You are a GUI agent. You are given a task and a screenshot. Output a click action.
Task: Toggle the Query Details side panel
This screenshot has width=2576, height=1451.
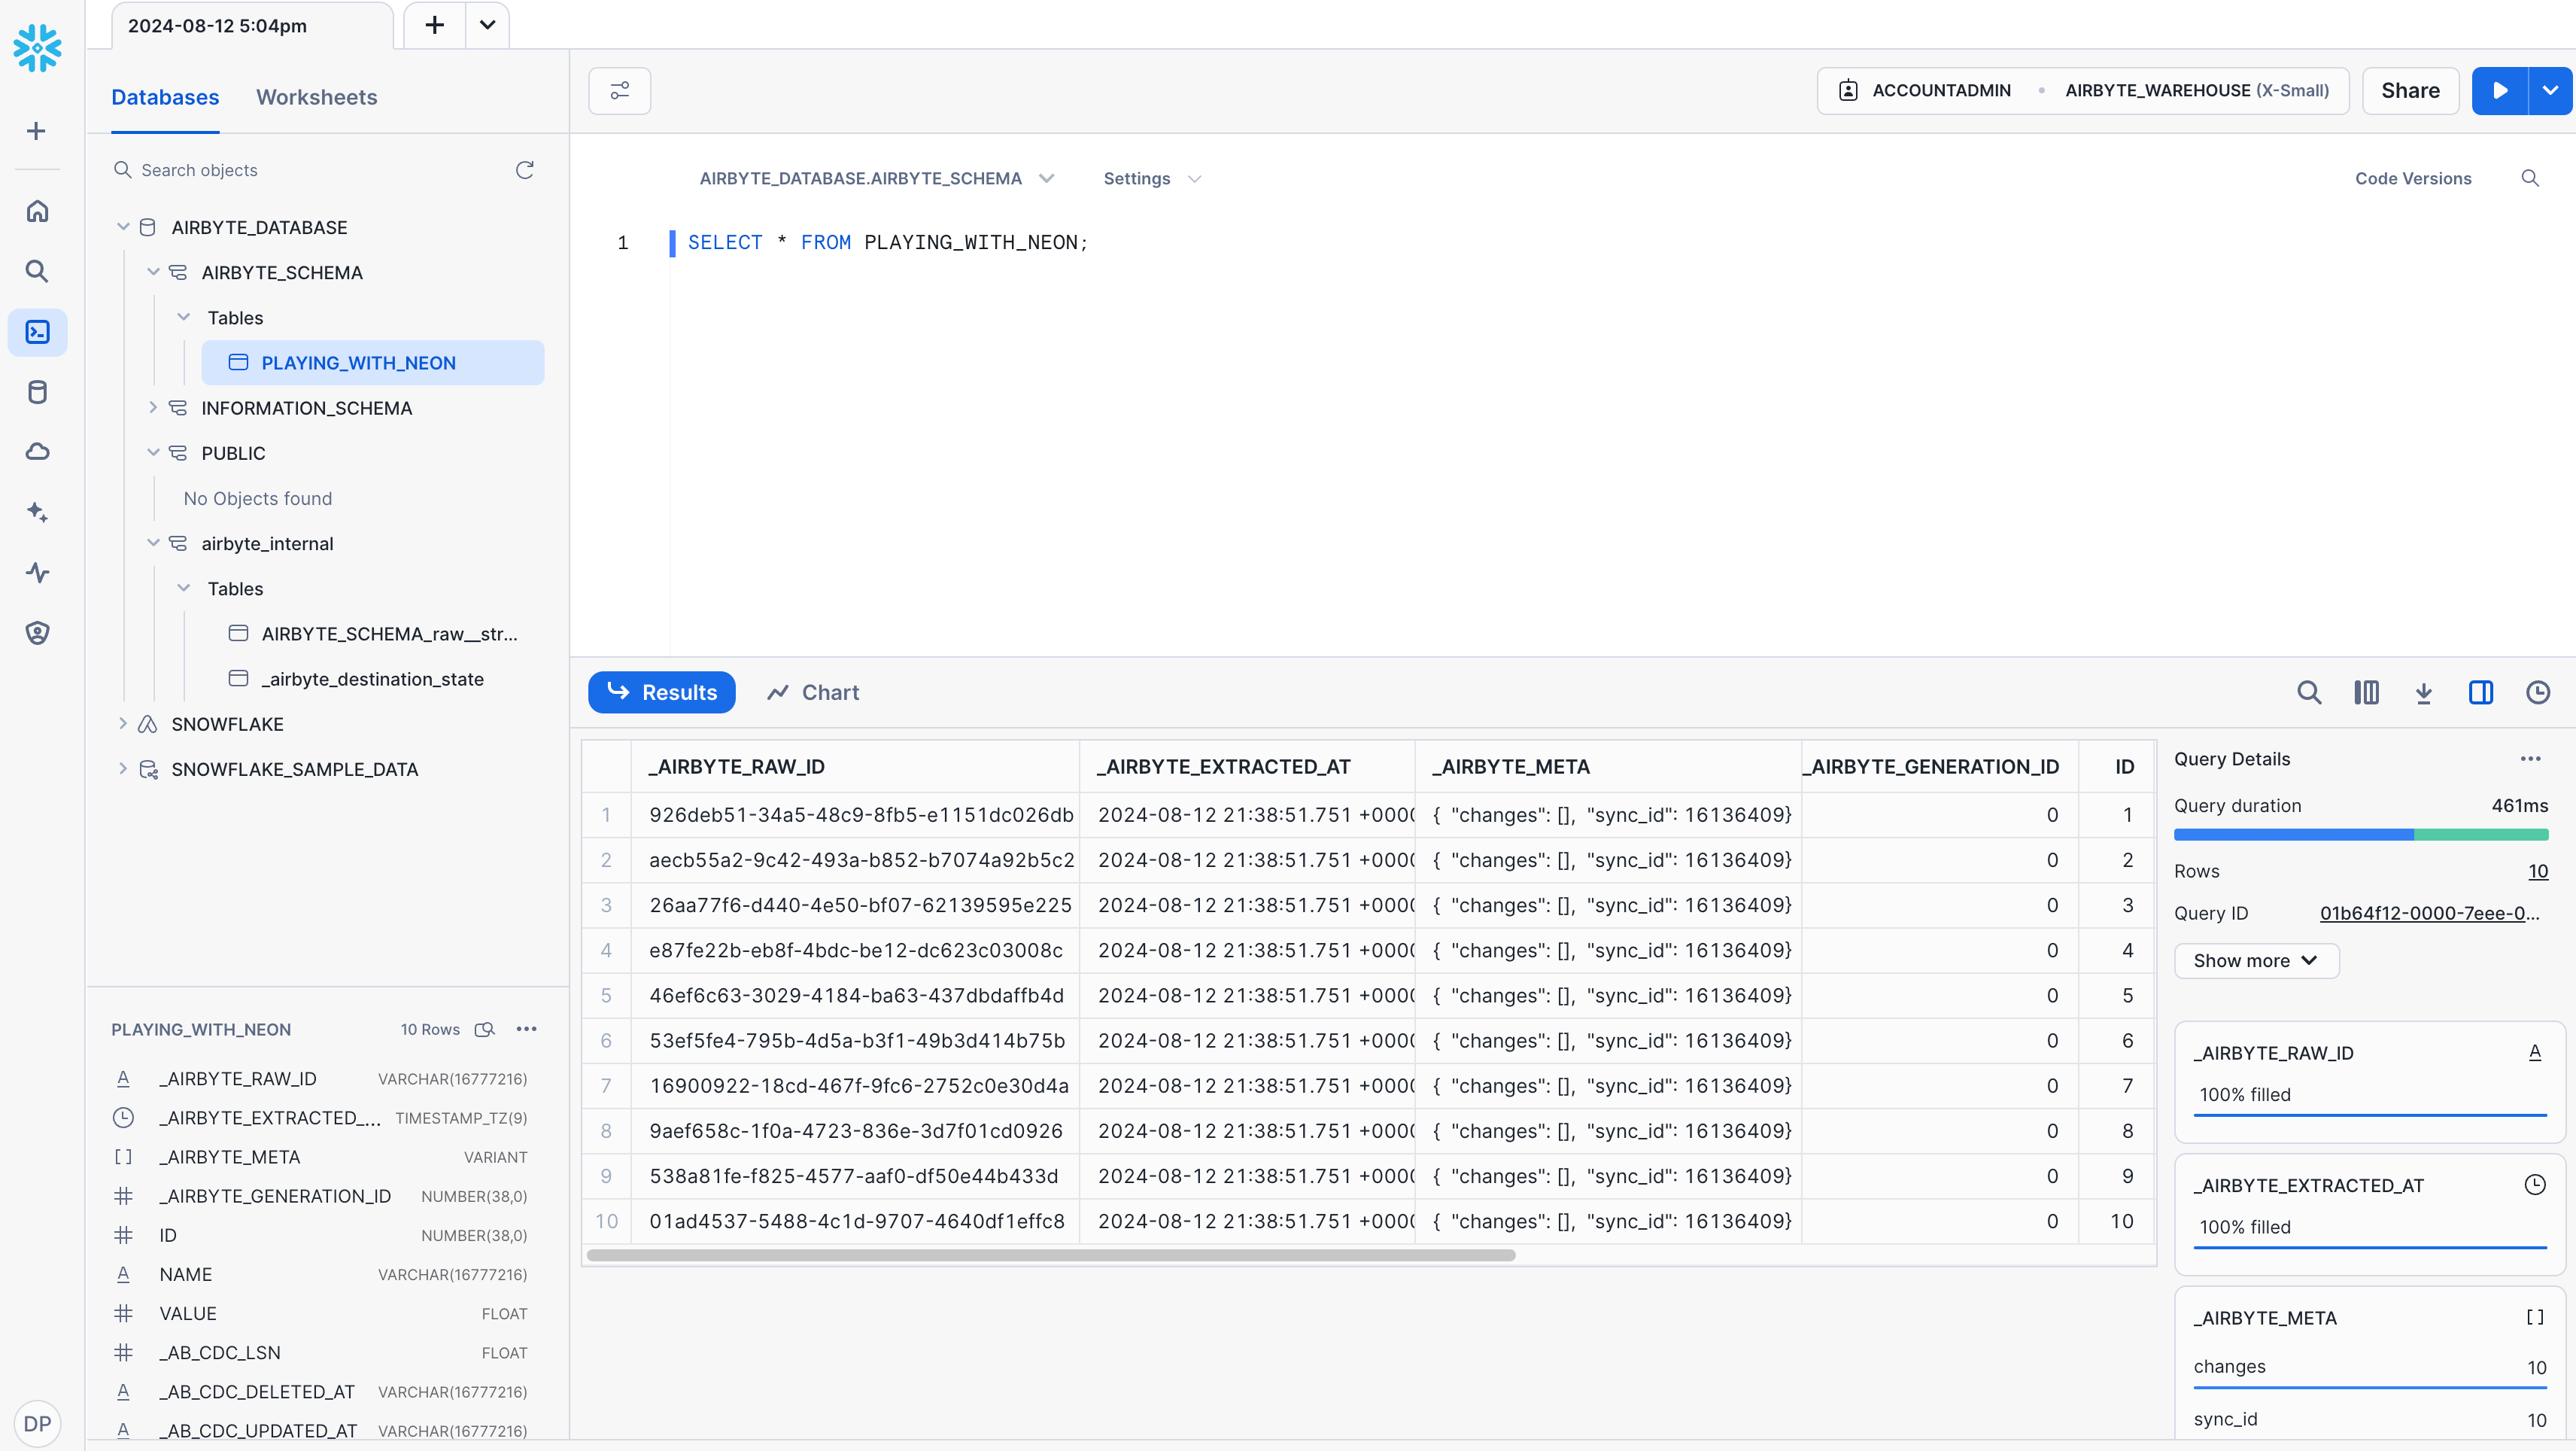click(x=2481, y=692)
